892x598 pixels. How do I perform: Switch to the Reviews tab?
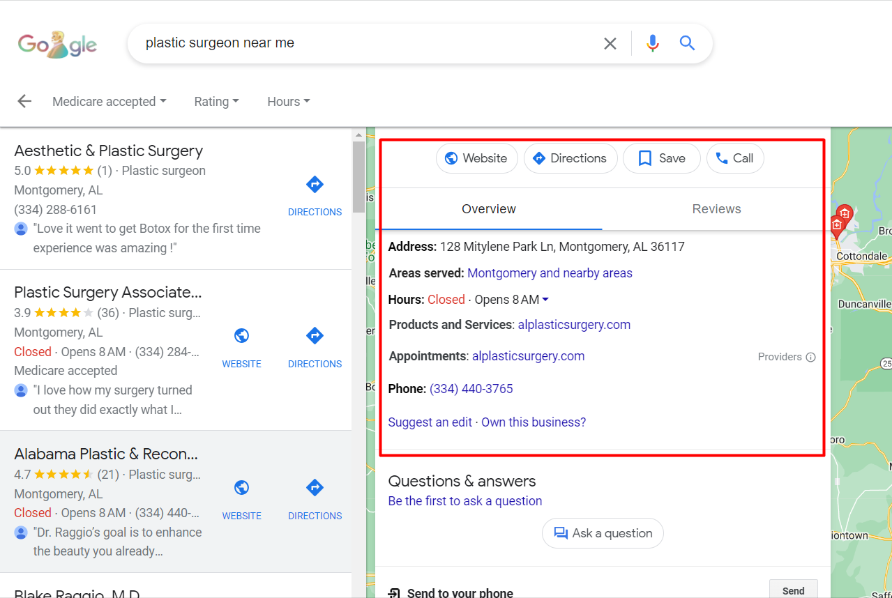[x=716, y=209]
